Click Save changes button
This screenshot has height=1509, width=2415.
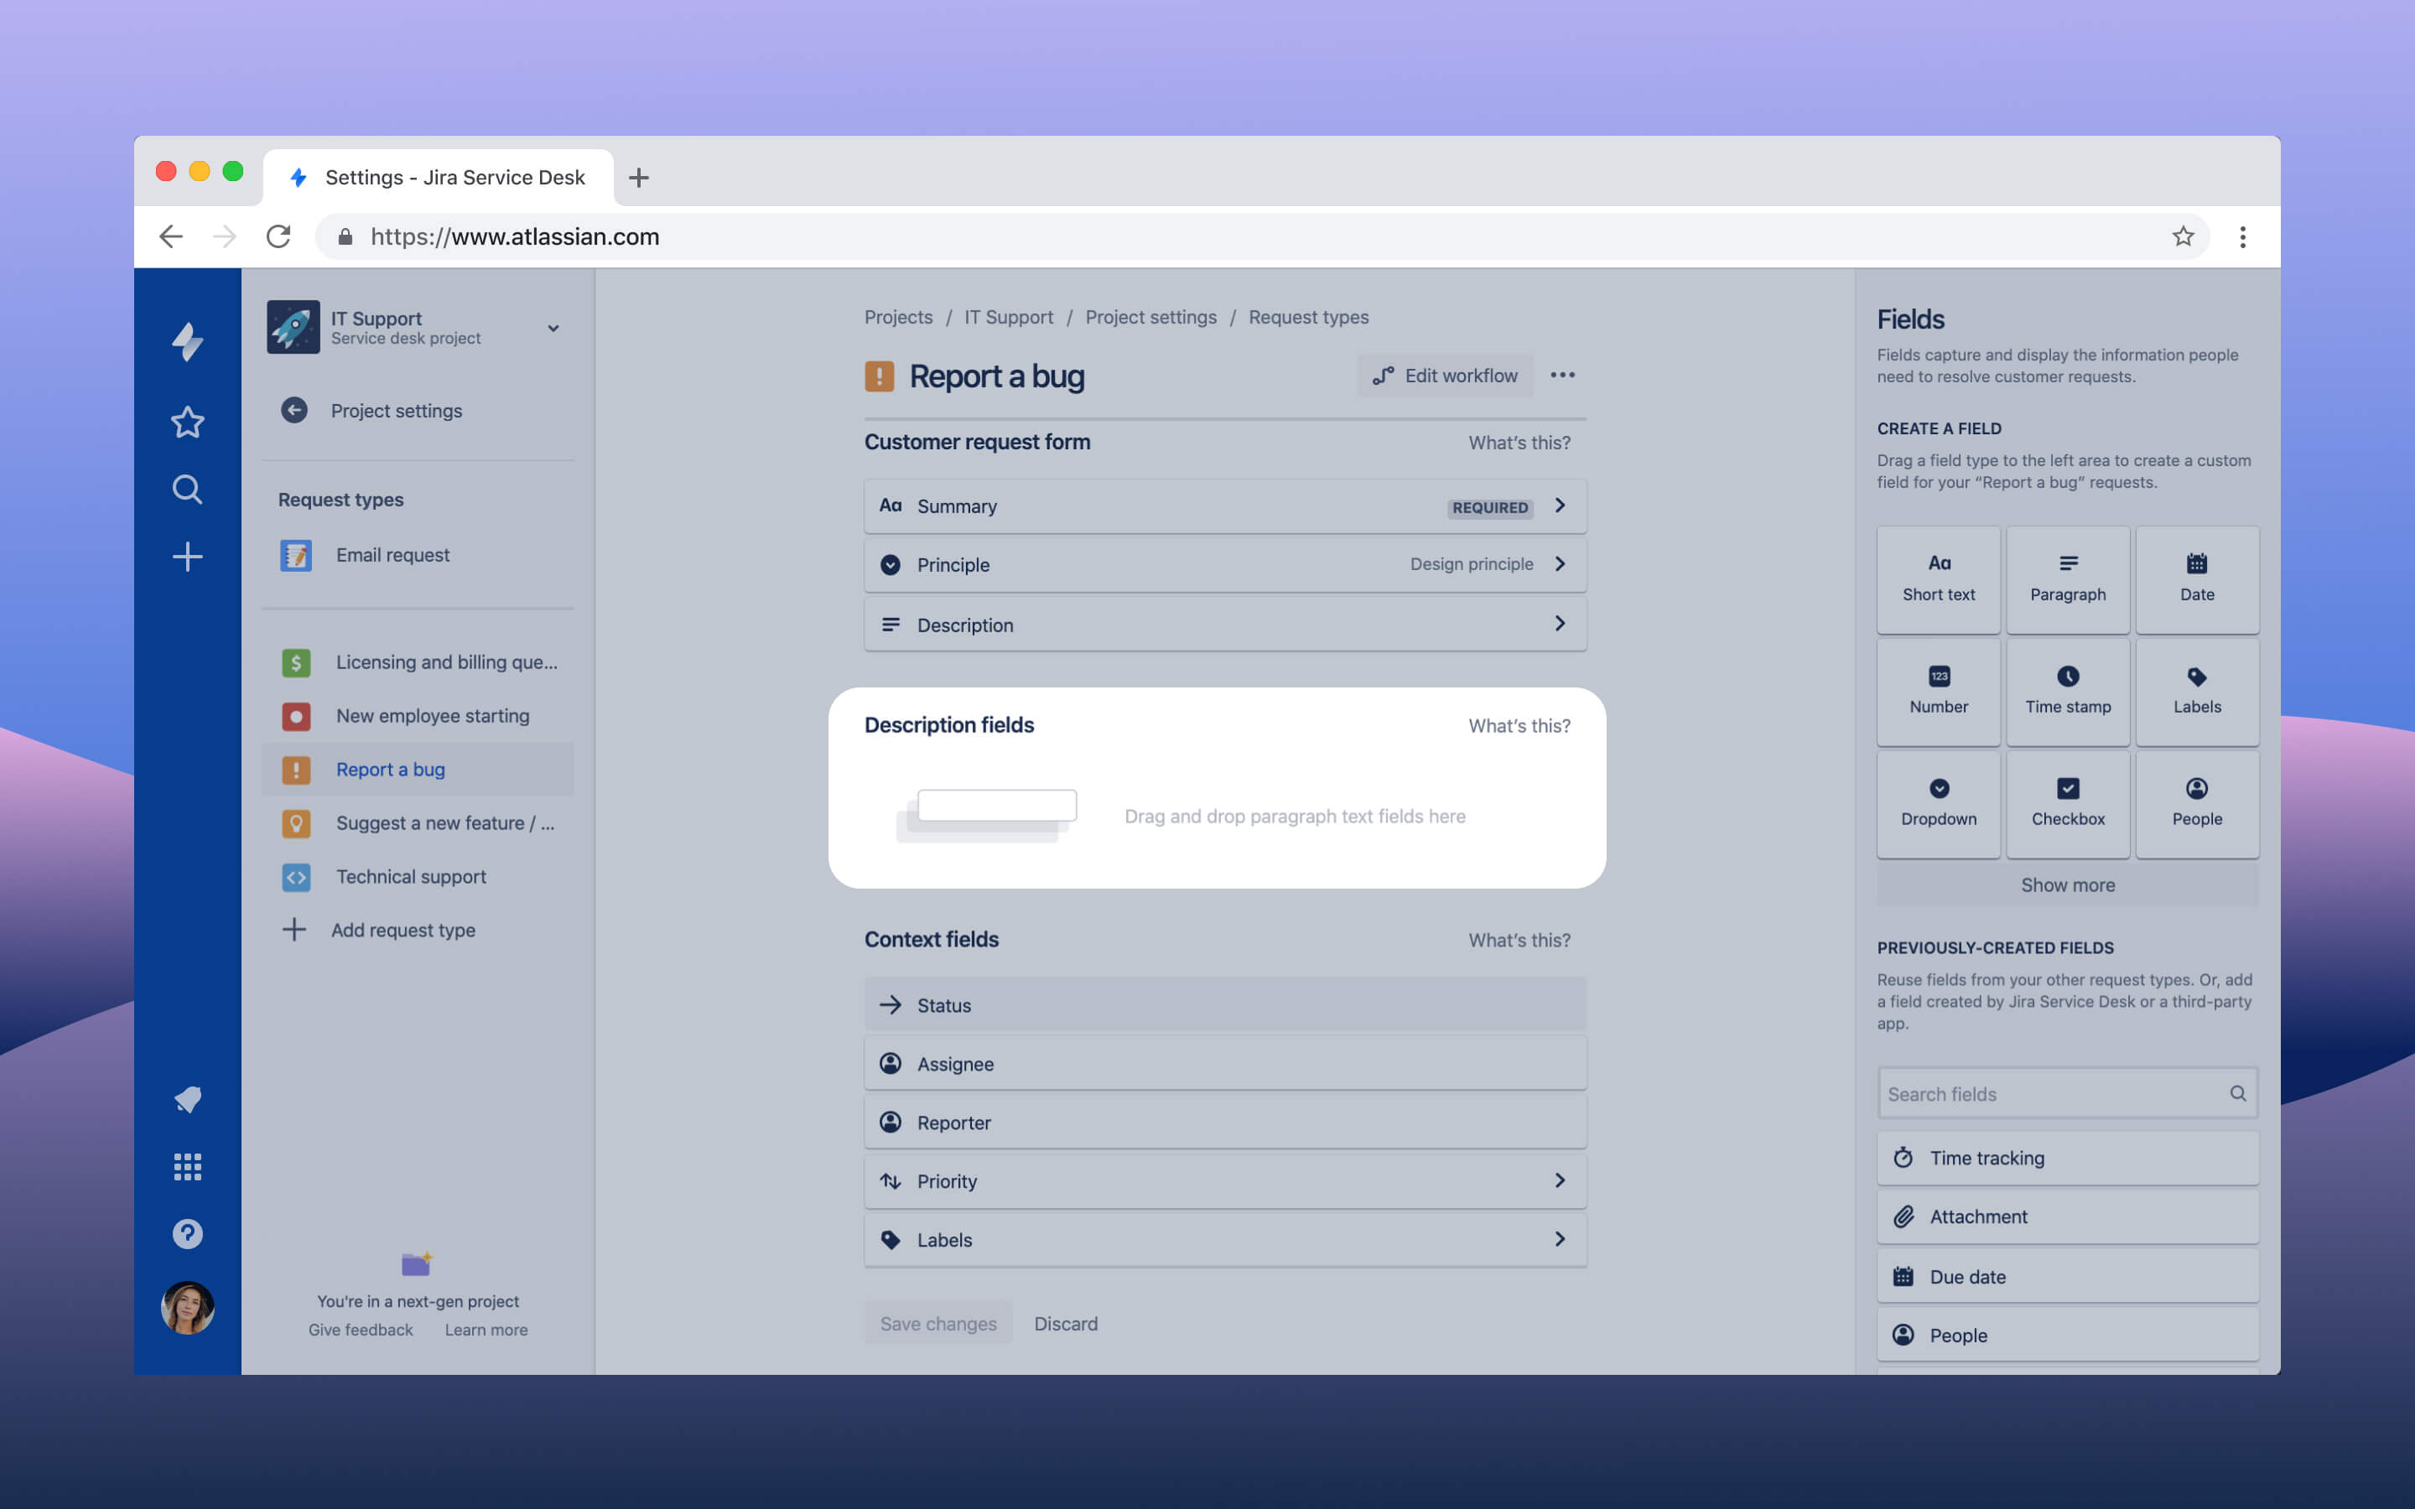[938, 1324]
